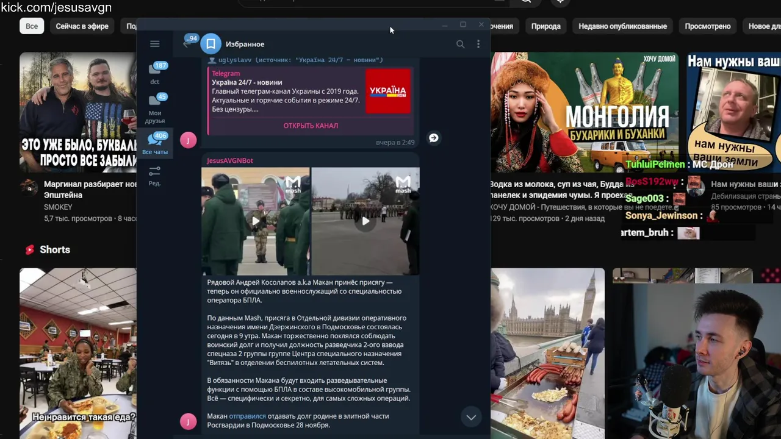Forward the Украïна 24/7 post with share arrow

433,138
